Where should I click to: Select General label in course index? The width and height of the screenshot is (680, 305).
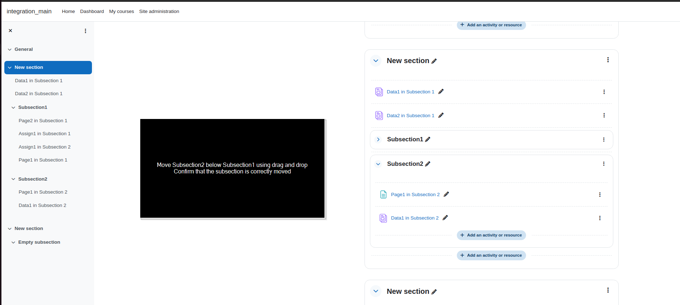(24, 49)
